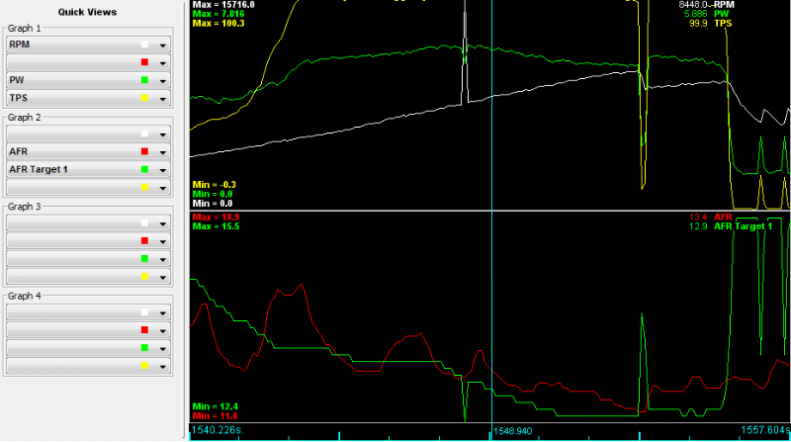Open the first empty dropdown in Graph 3
The width and height of the screenshot is (791, 442).
coord(160,222)
